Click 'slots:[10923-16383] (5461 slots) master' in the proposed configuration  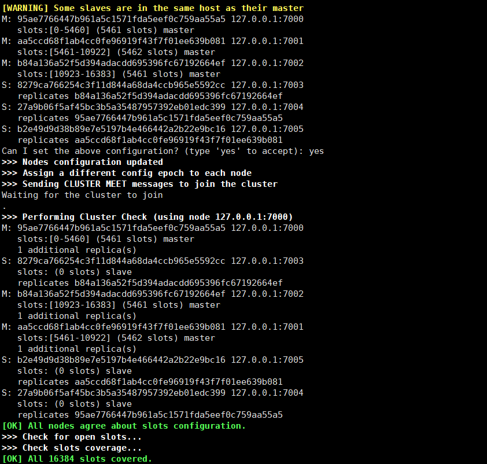coord(119,74)
